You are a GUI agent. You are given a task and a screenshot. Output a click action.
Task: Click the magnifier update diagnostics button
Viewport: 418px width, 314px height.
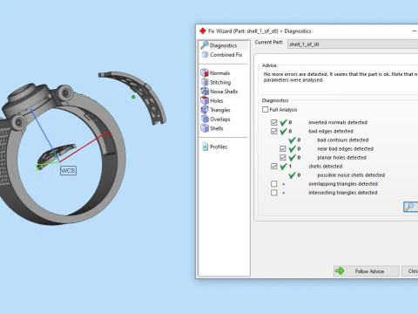tap(410, 207)
